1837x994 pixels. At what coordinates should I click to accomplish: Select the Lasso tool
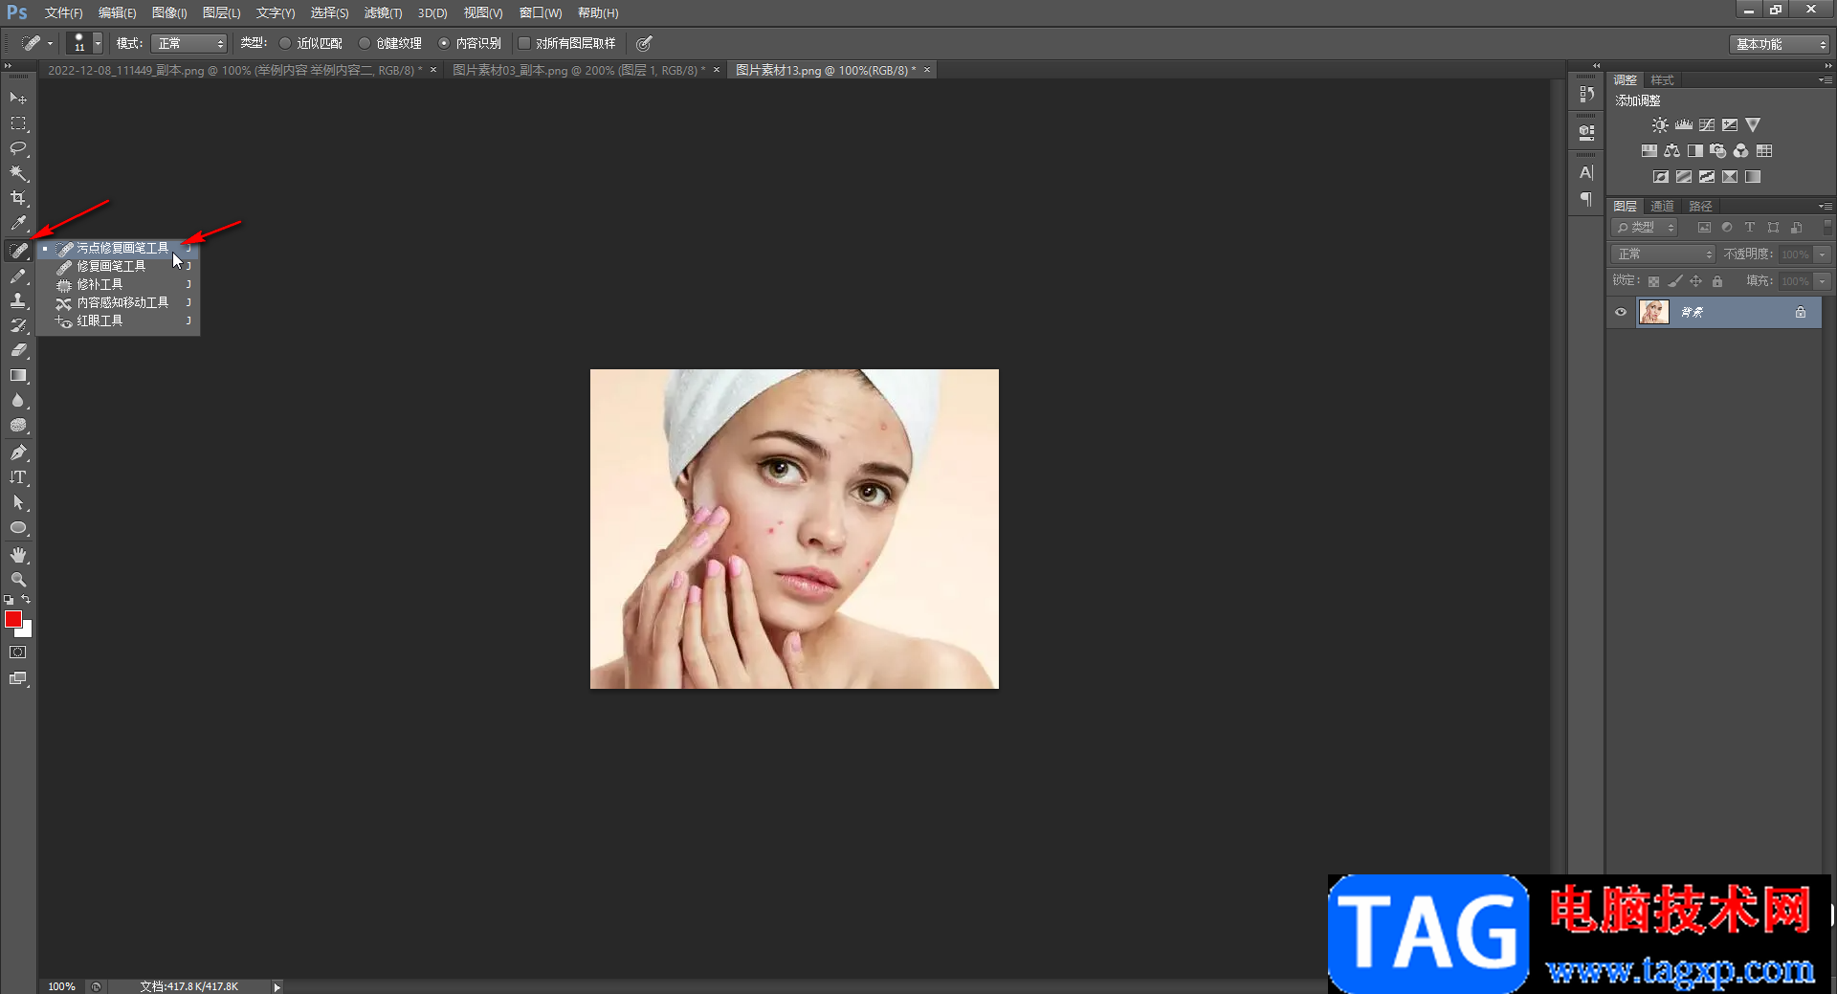[x=18, y=148]
